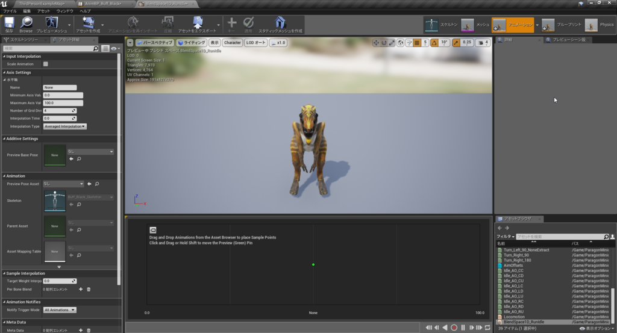617x333 pixels.
Task: Click the asset browser vertical scrollbar
Action: tap(612, 305)
